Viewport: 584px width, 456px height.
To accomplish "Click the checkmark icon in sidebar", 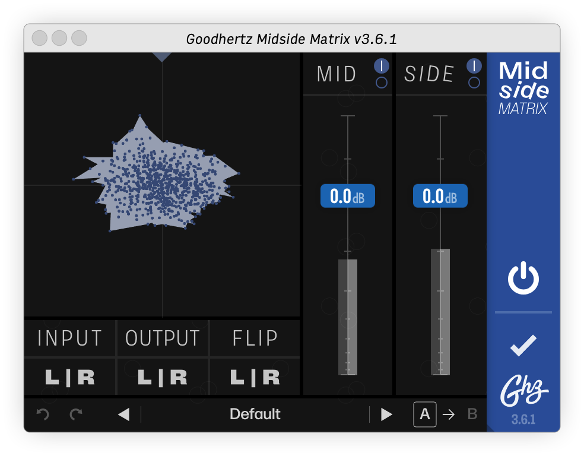I will (x=523, y=346).
